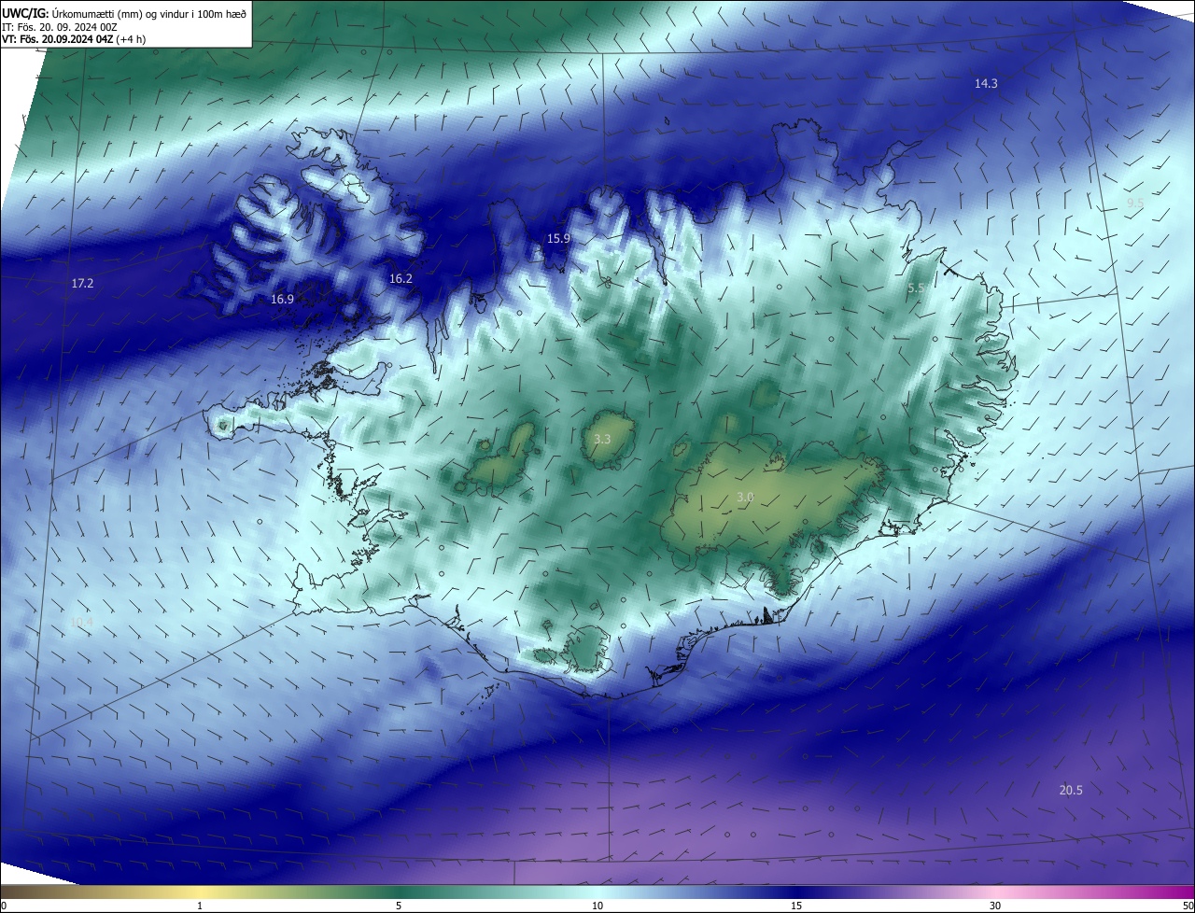The height and width of the screenshot is (913, 1195).
Task: Click the 15 tick on the color scale
Action: coord(796,906)
